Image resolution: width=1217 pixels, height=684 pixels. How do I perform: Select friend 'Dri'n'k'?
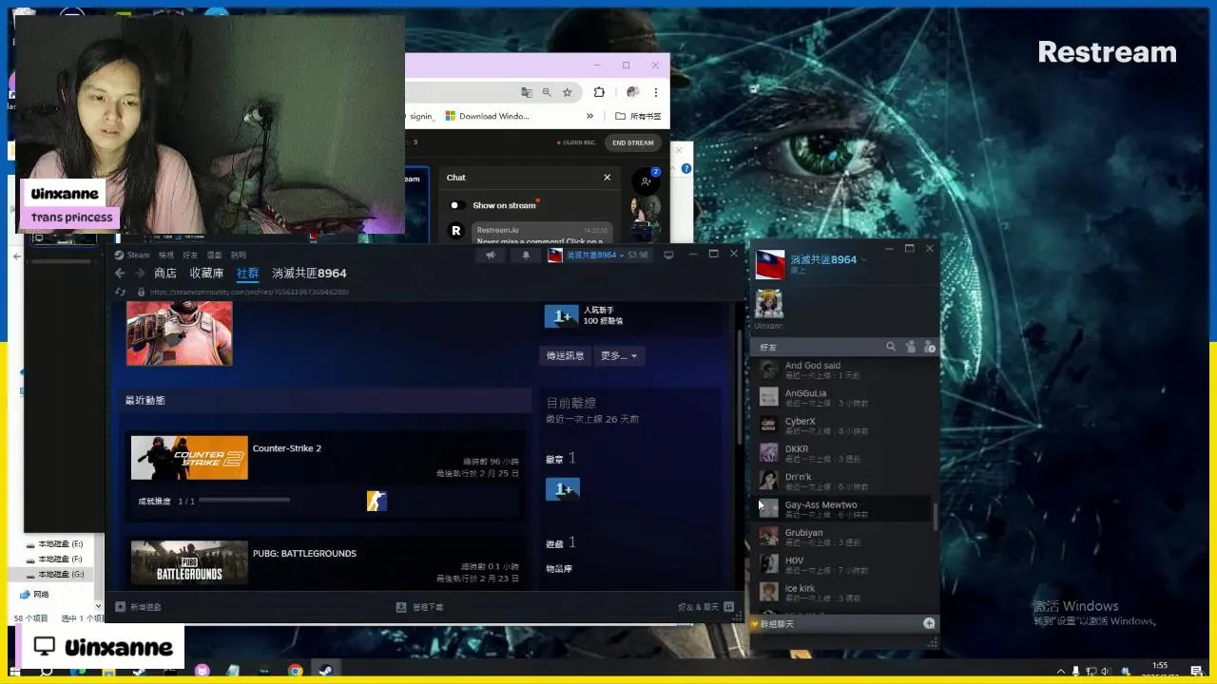842,481
